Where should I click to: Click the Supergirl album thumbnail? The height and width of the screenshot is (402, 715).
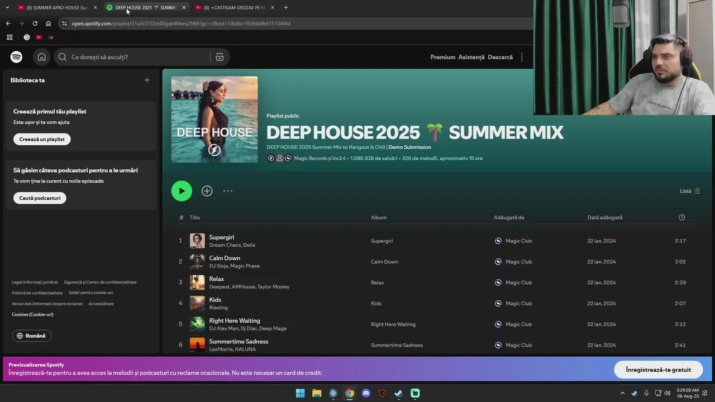(x=197, y=241)
